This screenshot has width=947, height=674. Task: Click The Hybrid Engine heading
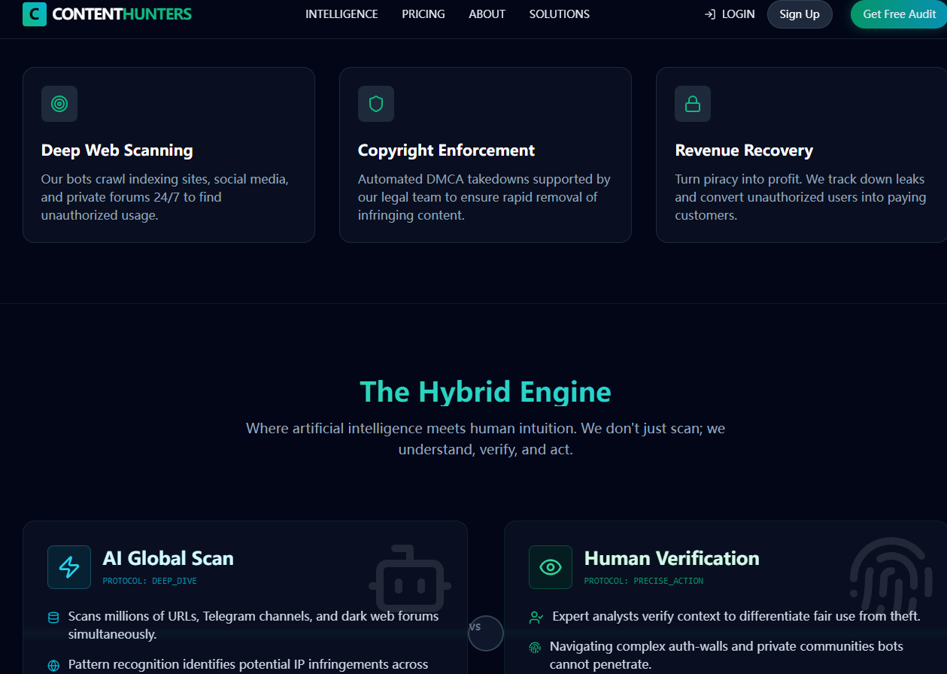tap(485, 392)
